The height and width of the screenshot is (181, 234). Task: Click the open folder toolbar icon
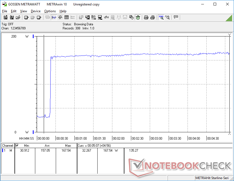(x=18, y=17)
